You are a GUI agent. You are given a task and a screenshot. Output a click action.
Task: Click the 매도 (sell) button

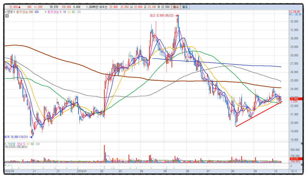pyautogui.click(x=185, y=7)
